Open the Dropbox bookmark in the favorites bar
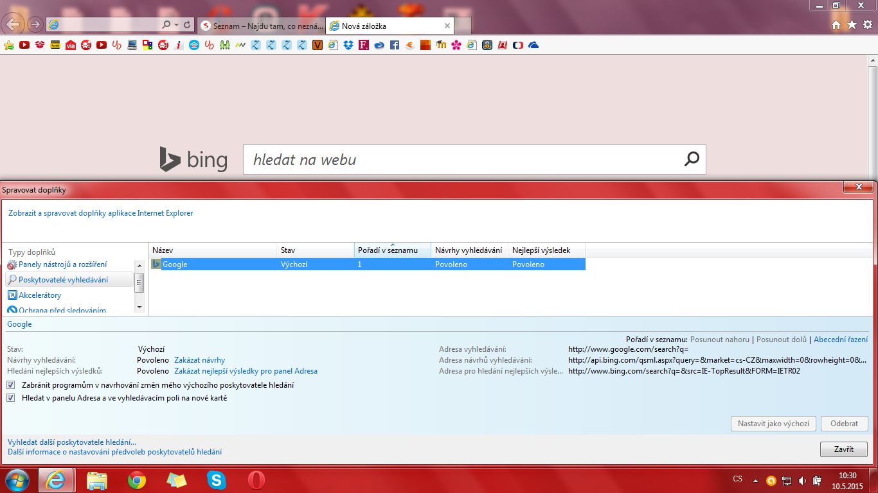The image size is (878, 493). coord(348,46)
